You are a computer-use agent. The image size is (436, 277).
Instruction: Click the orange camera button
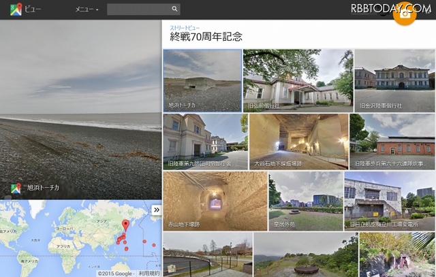coord(405,14)
